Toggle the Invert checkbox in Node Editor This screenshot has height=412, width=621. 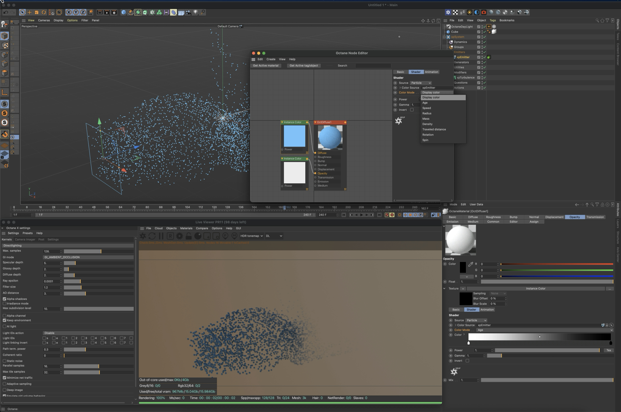[412, 110]
